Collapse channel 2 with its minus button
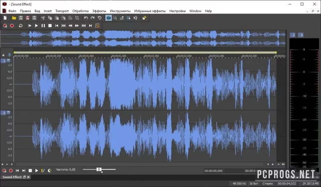The width and height of the screenshot is (321, 187). pos(8,112)
